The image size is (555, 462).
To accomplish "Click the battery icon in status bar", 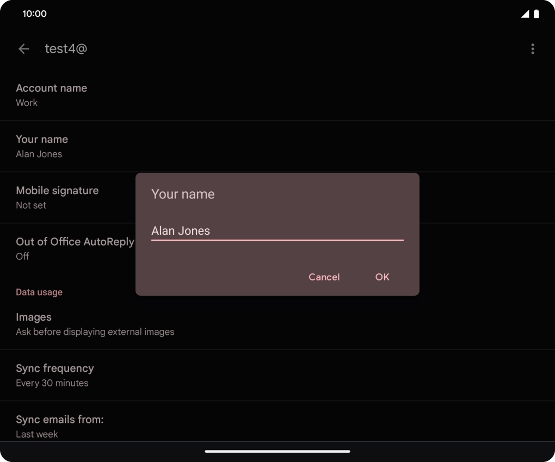I will pos(536,14).
